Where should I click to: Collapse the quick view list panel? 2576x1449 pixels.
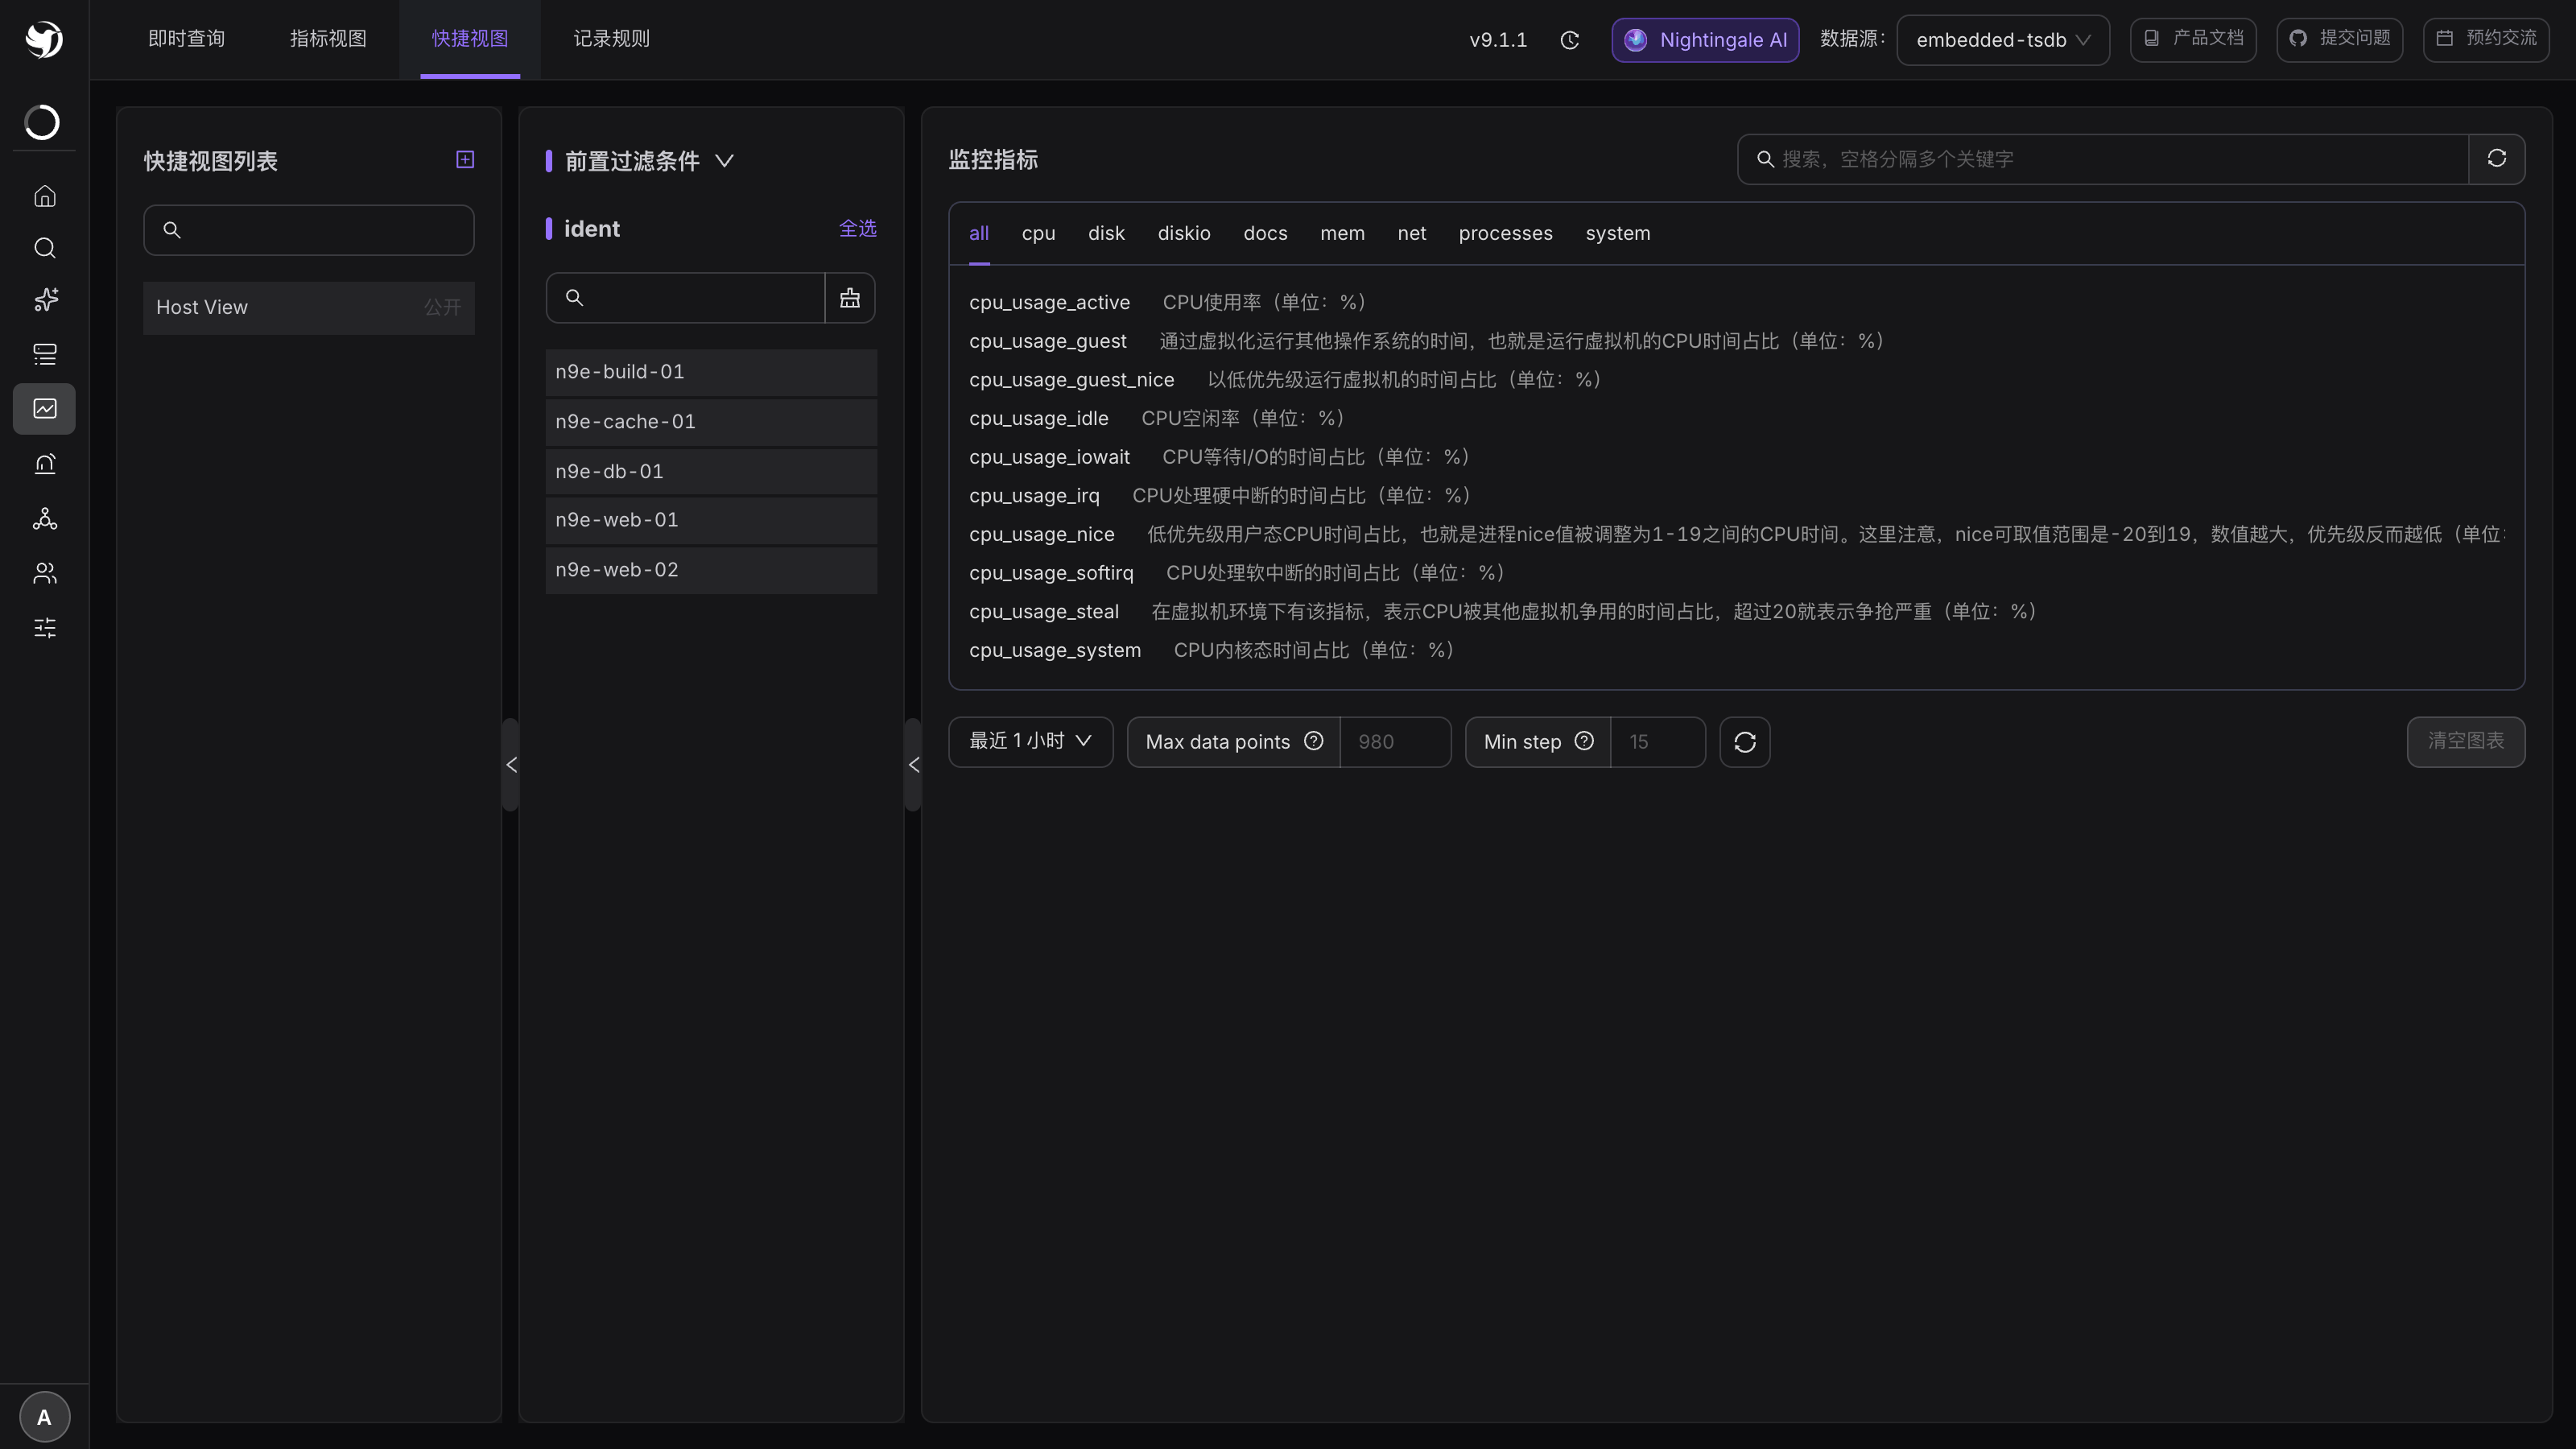pyautogui.click(x=511, y=765)
